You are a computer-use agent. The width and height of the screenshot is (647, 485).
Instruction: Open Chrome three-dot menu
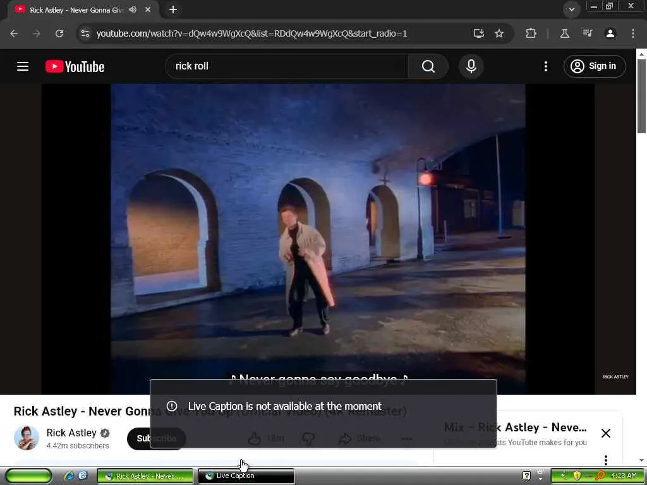633,33
